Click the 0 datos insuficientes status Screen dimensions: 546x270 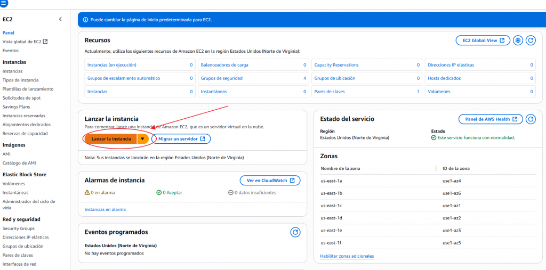(252, 192)
